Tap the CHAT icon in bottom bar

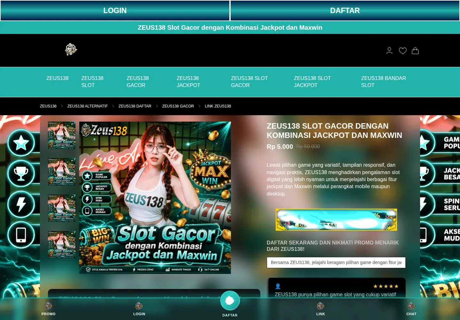411,306
